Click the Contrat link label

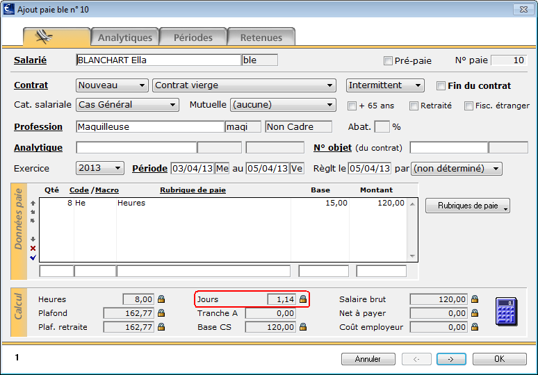pyautogui.click(x=31, y=85)
